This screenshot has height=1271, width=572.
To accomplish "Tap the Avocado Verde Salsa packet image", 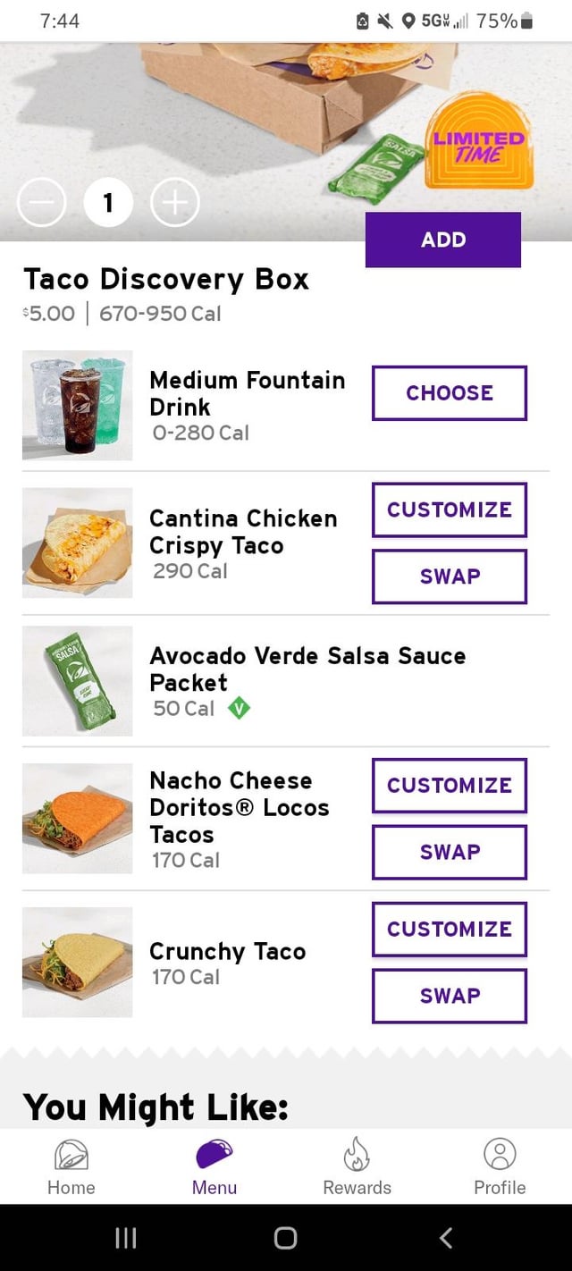I will [x=78, y=681].
